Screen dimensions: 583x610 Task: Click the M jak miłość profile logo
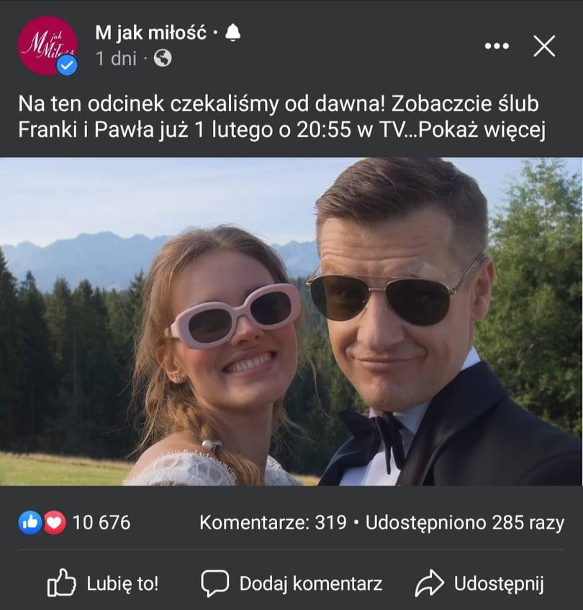pyautogui.click(x=47, y=45)
